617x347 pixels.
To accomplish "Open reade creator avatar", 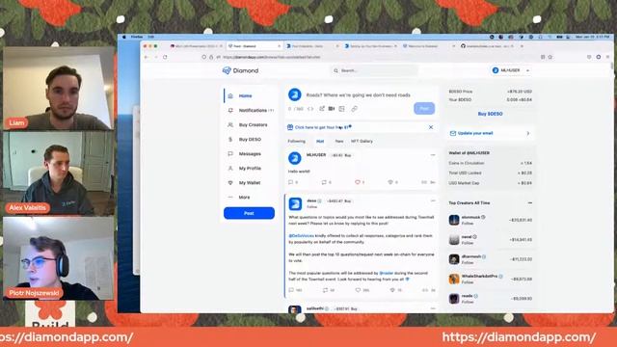I will pos(454,299).
